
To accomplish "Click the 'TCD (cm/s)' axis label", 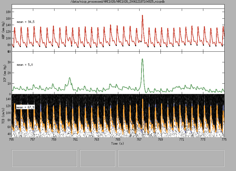I will pyautogui.click(x=3, y=116).
